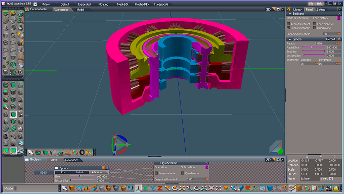Click the red Z axis toggle icon
This screenshot has height=194, width=344.
(x=160, y=188)
